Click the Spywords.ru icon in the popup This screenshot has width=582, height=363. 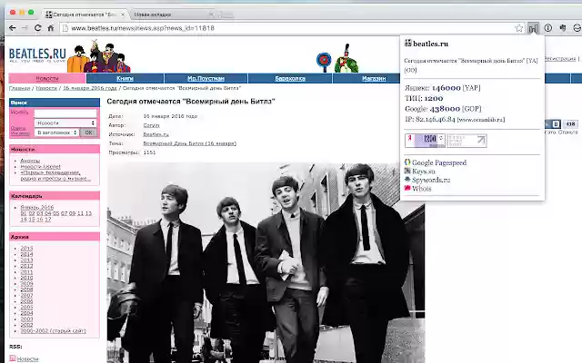[x=407, y=180]
